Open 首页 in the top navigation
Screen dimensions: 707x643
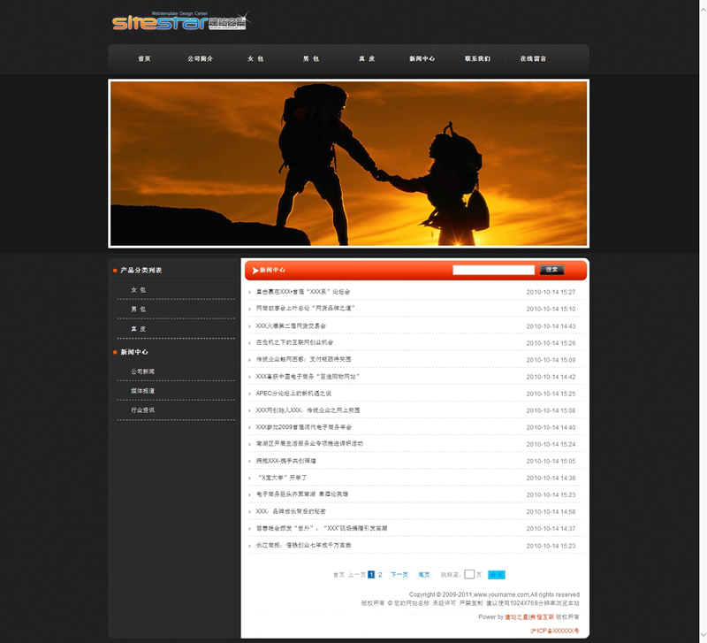[144, 59]
